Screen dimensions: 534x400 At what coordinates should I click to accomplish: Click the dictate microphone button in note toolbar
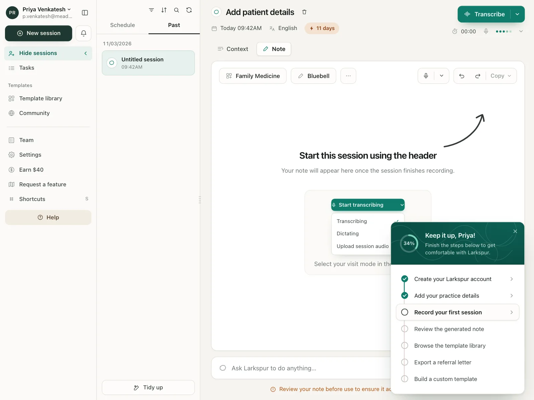(x=426, y=76)
